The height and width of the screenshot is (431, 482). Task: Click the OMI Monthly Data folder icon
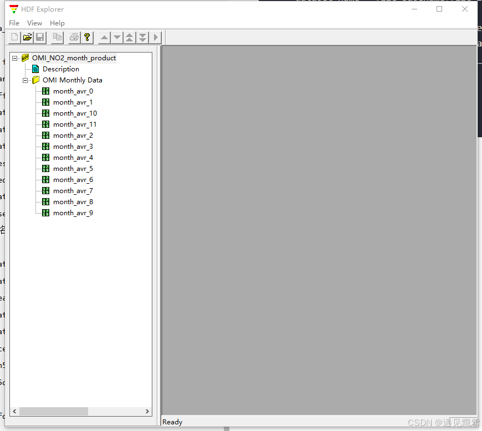point(36,80)
